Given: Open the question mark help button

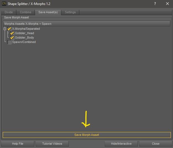Looking at the screenshot, I should pos(155,4).
